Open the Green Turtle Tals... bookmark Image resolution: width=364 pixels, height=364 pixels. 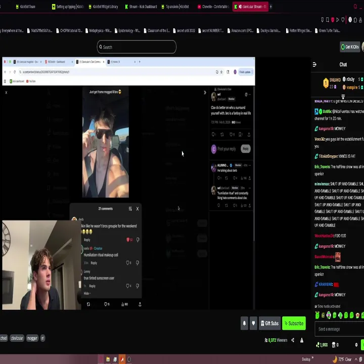pos(328,31)
